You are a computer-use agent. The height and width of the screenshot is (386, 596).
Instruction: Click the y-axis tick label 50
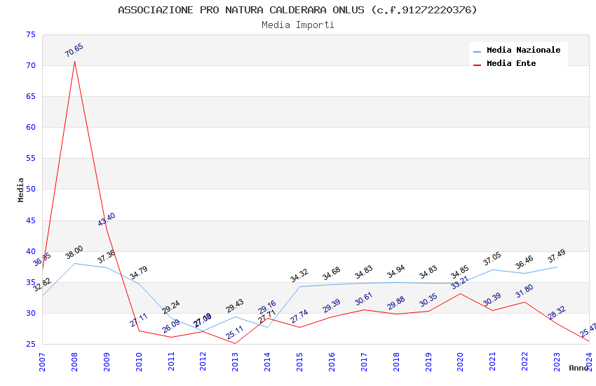[x=31, y=189]
